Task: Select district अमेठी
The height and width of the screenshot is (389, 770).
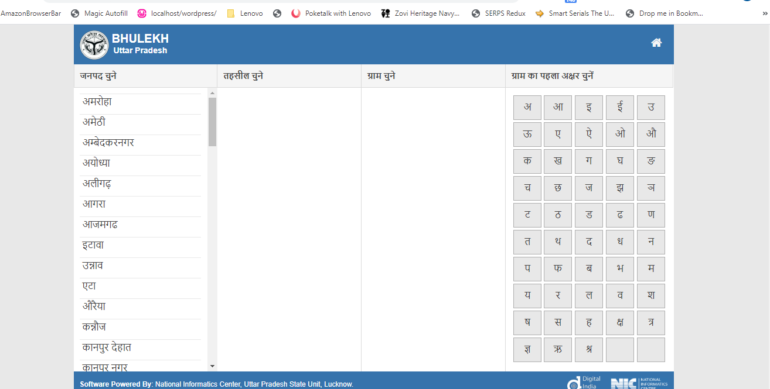Action: (x=141, y=122)
